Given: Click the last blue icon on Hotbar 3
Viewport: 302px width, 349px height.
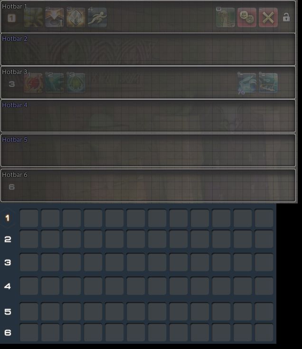Looking at the screenshot, I should click(x=268, y=83).
